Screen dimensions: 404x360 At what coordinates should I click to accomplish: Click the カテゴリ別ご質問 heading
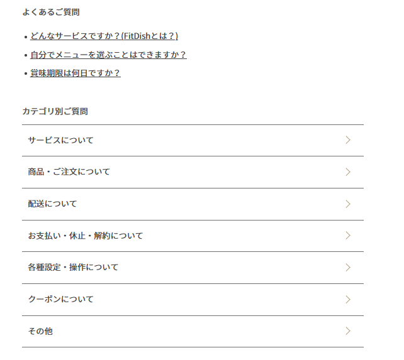click(x=55, y=111)
